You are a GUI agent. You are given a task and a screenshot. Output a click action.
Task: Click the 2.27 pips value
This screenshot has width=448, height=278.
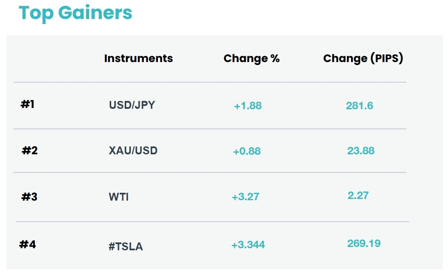click(x=358, y=196)
